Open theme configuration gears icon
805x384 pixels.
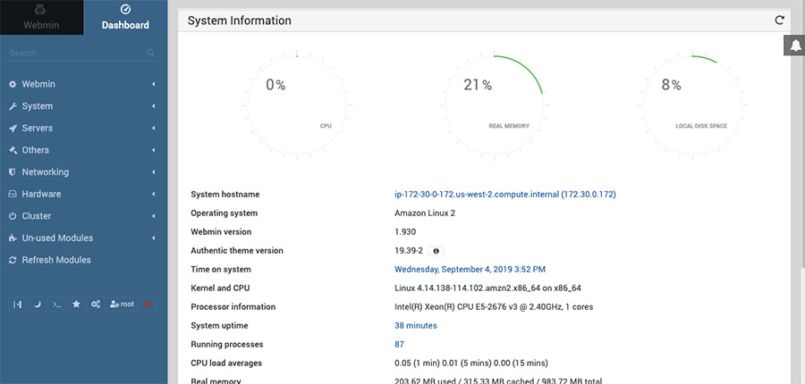pyautogui.click(x=96, y=304)
